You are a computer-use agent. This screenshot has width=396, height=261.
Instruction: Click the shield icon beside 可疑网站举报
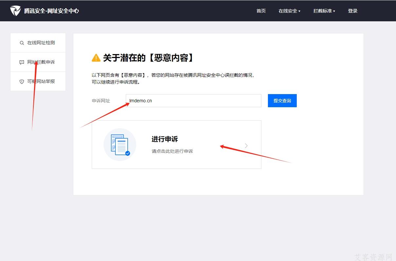(22, 82)
